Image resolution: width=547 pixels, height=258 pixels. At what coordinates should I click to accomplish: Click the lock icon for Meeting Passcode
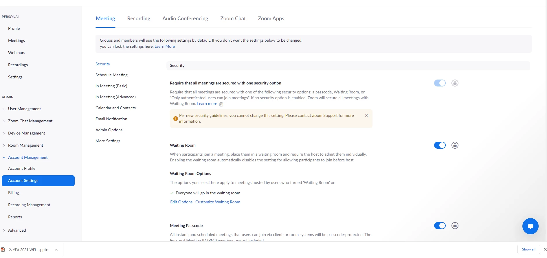(455, 226)
